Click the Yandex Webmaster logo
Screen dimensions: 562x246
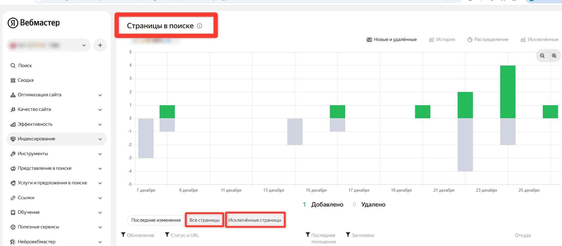coord(34,23)
